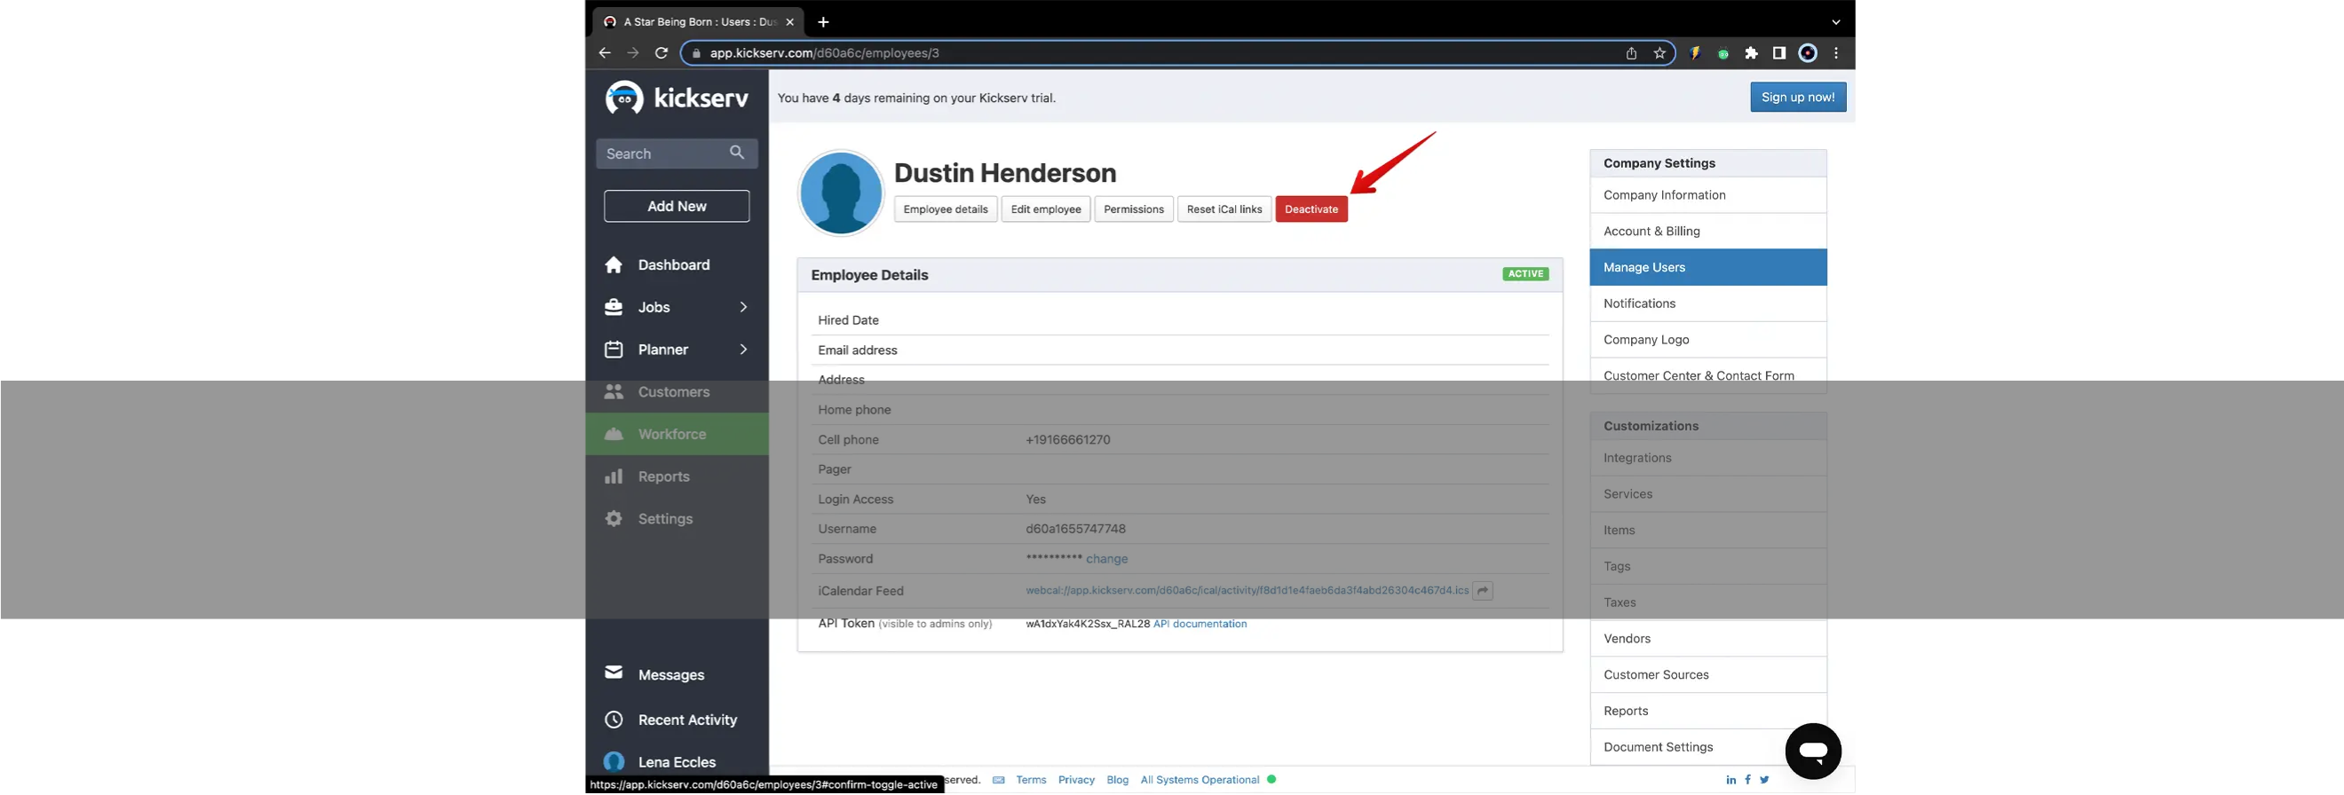Click the Permissions button

pyautogui.click(x=1134, y=209)
